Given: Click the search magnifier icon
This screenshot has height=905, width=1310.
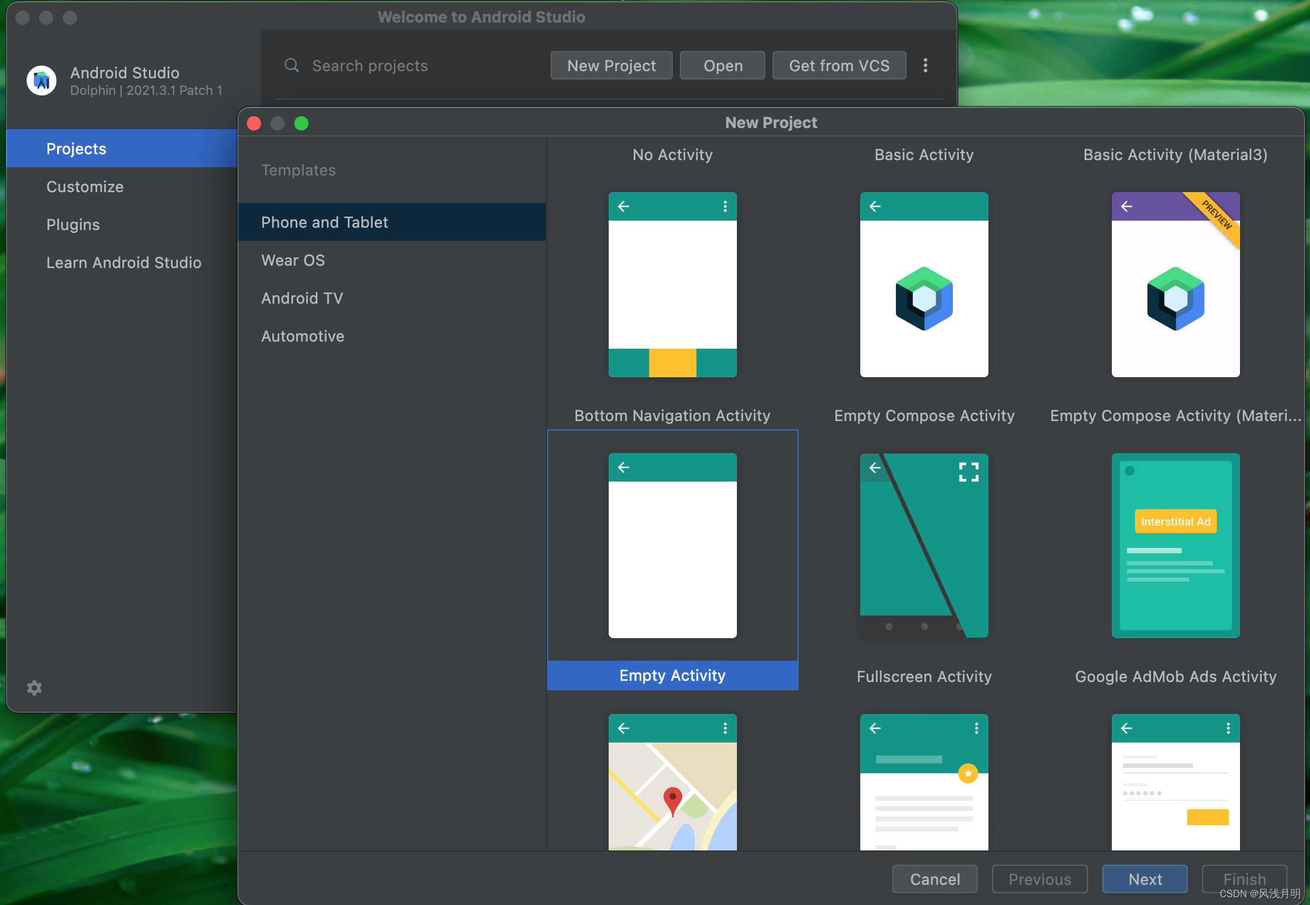Looking at the screenshot, I should 291,65.
